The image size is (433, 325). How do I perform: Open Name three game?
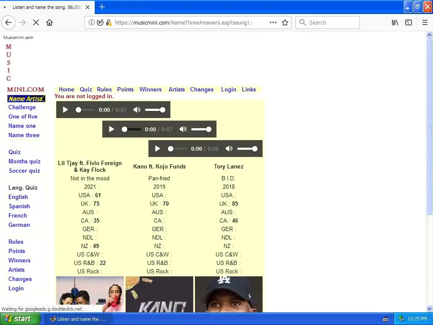pos(24,135)
